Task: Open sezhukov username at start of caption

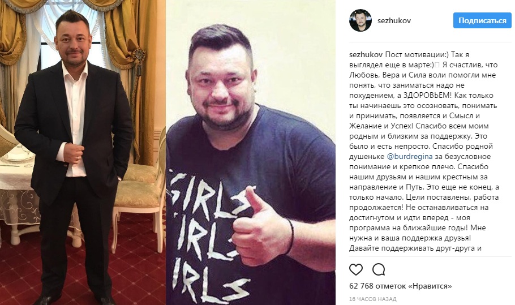Action: pos(366,54)
